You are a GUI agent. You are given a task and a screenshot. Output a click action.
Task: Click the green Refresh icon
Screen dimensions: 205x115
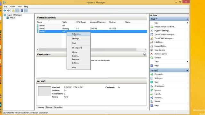click(x=152, y=57)
